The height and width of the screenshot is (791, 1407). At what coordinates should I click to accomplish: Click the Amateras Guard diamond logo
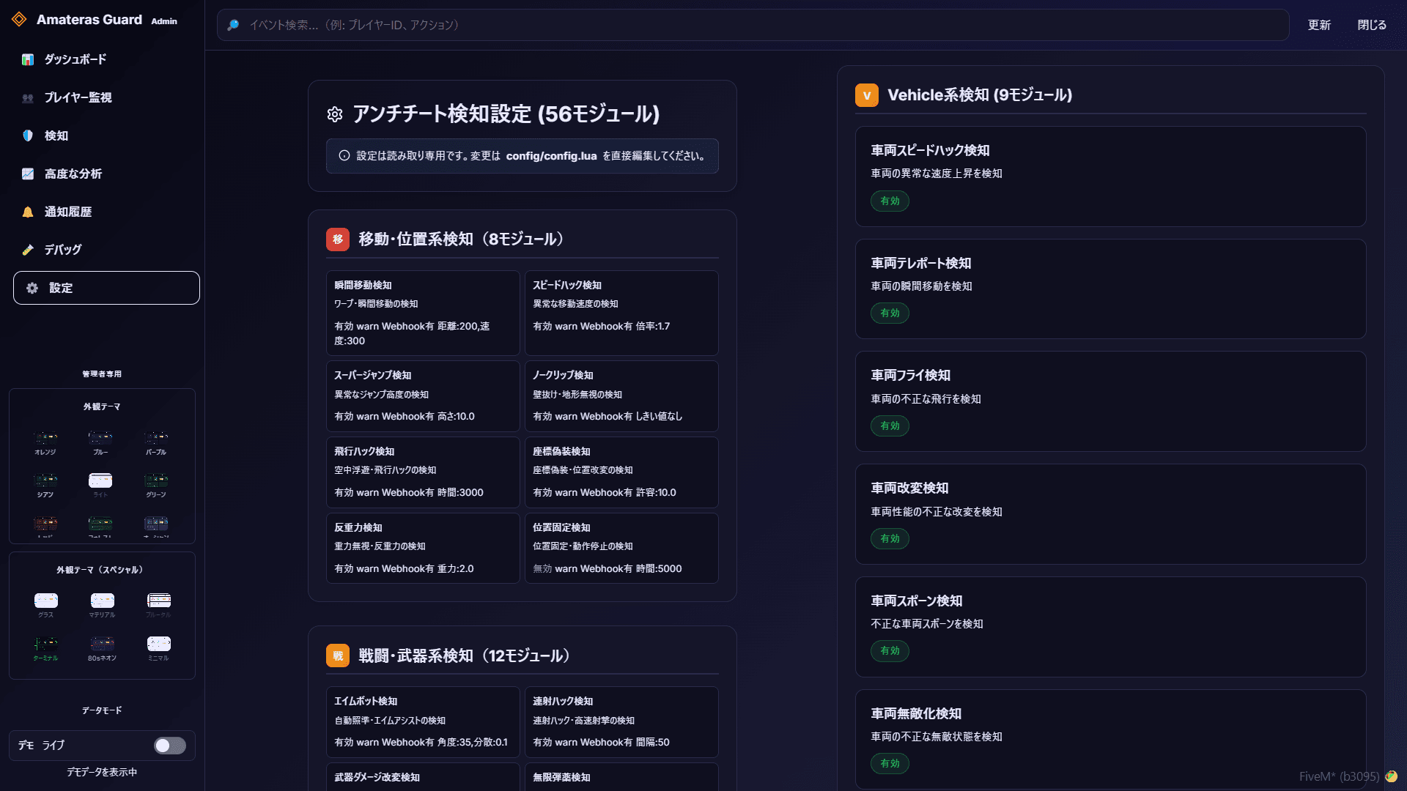[20, 20]
